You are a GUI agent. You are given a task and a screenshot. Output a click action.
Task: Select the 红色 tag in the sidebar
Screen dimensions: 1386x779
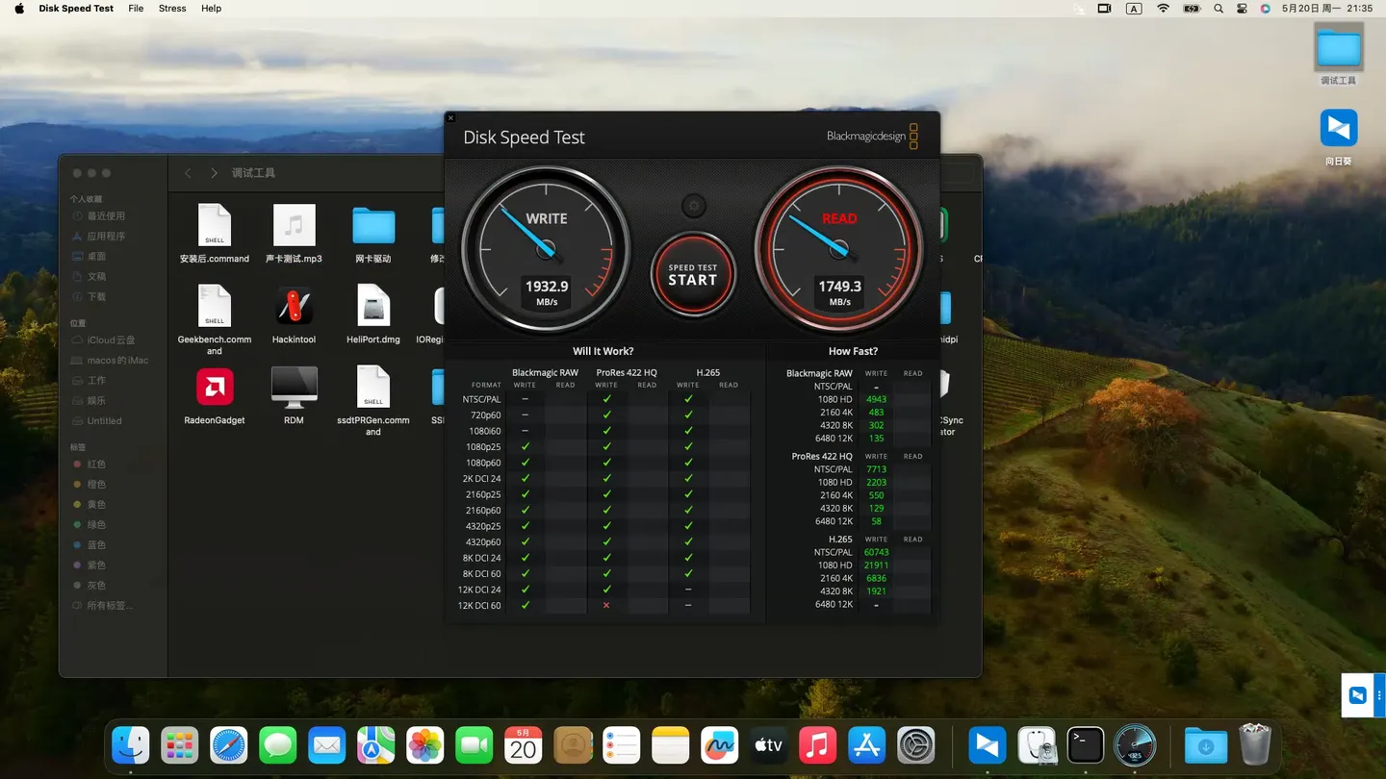tap(95, 464)
